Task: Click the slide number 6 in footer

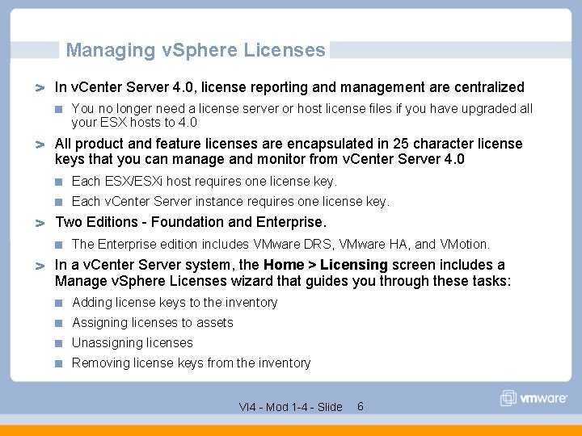Action: coord(361,406)
